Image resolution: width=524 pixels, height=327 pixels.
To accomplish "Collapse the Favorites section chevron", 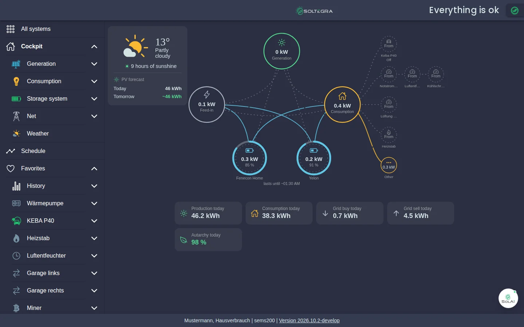I will [x=94, y=169].
